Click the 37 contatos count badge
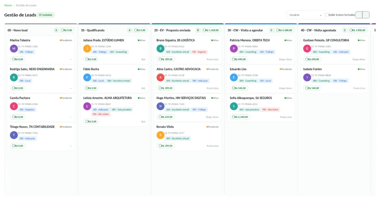Image resolution: width=378 pixels, height=197 pixels. click(45, 15)
